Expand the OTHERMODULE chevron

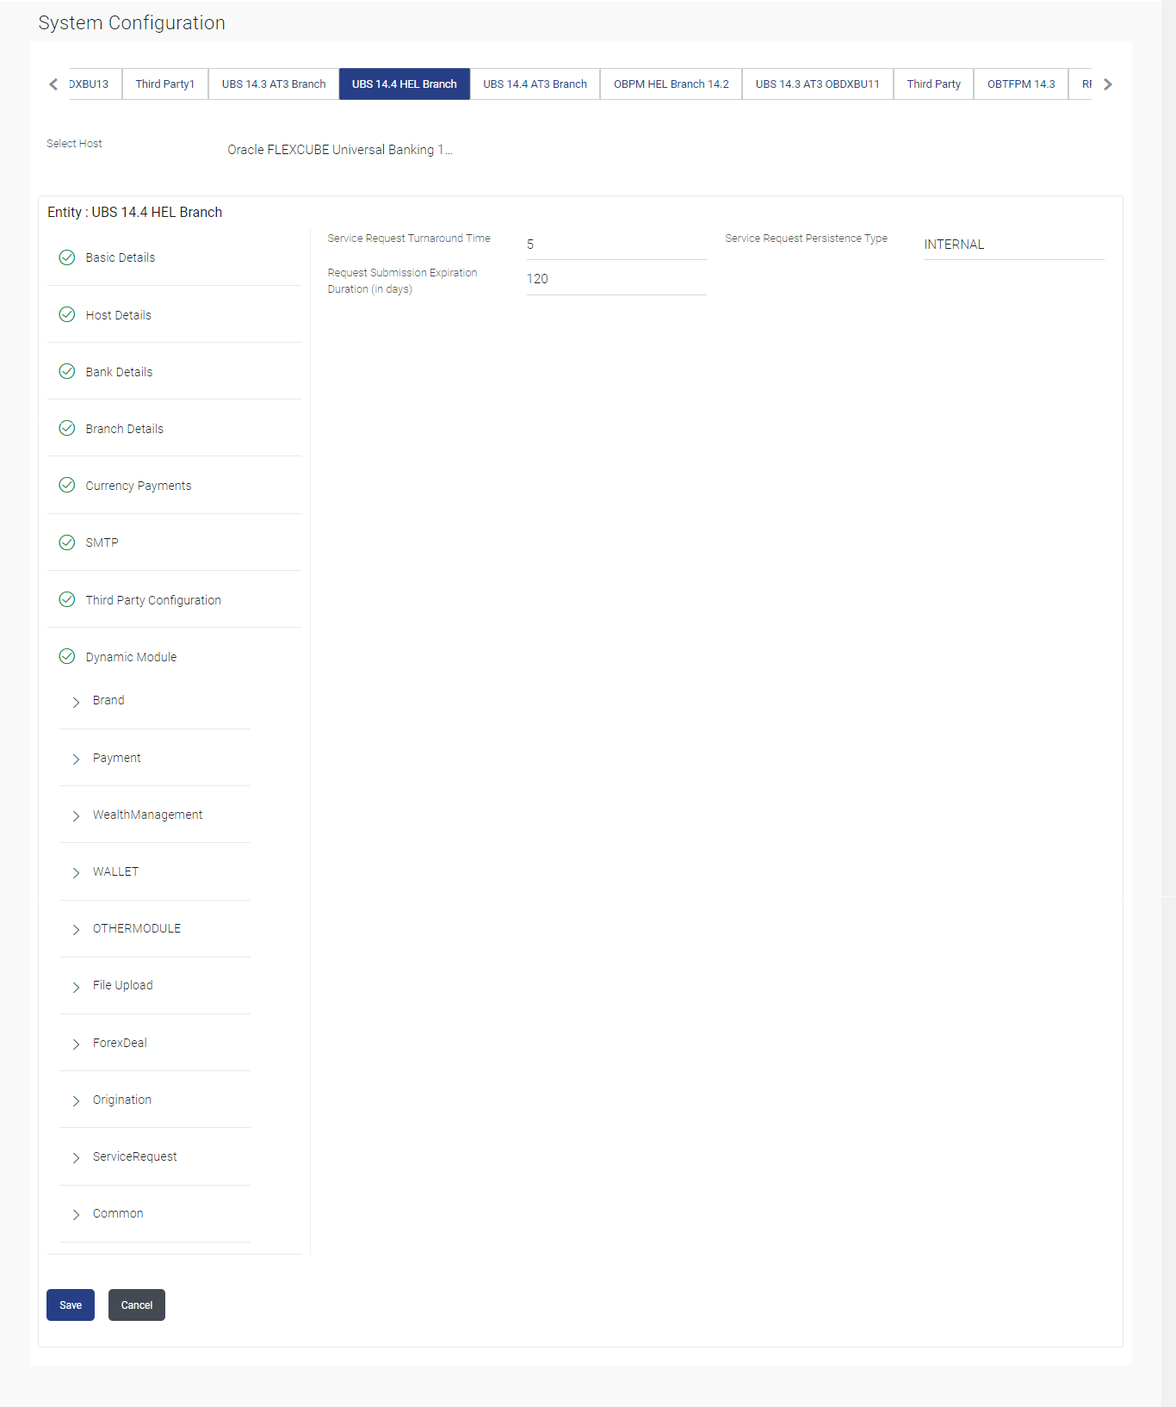pyautogui.click(x=76, y=929)
